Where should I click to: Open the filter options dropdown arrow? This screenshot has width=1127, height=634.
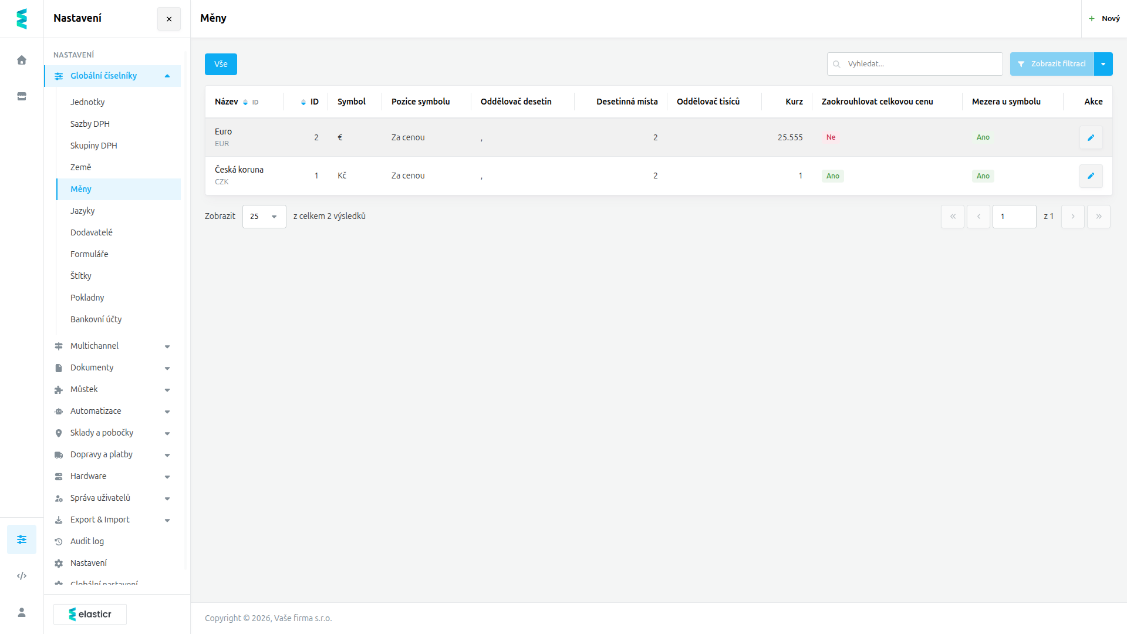pos(1103,64)
